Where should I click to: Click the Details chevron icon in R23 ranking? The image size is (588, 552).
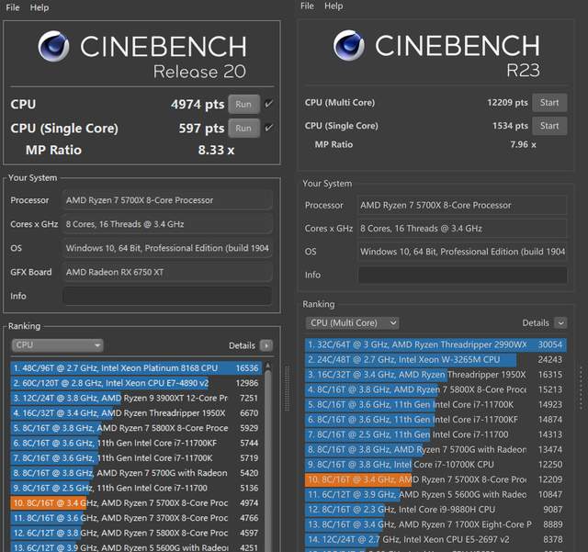[560, 323]
